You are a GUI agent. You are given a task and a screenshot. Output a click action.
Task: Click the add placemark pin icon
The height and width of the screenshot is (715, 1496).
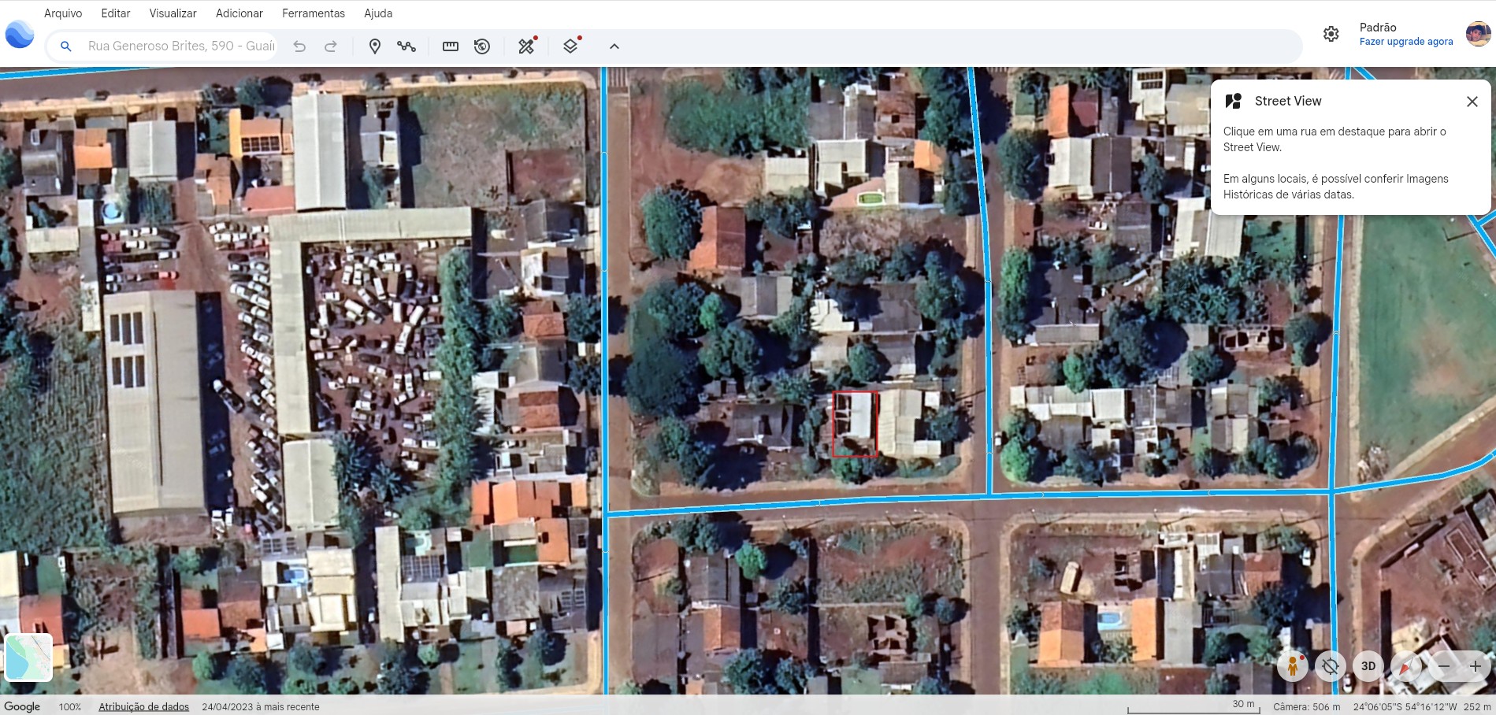click(375, 46)
